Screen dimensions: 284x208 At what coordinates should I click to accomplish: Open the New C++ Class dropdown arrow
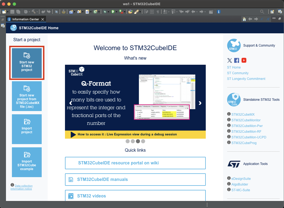coord(99,12)
